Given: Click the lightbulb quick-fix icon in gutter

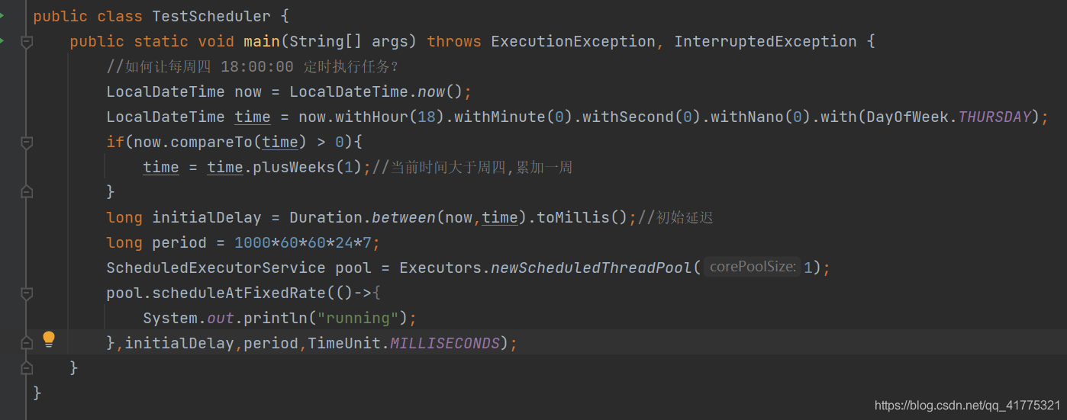Looking at the screenshot, I should click(x=49, y=338).
